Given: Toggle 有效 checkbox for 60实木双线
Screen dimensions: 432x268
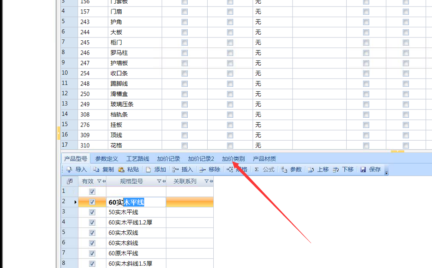Looking at the screenshot, I should [92, 233].
